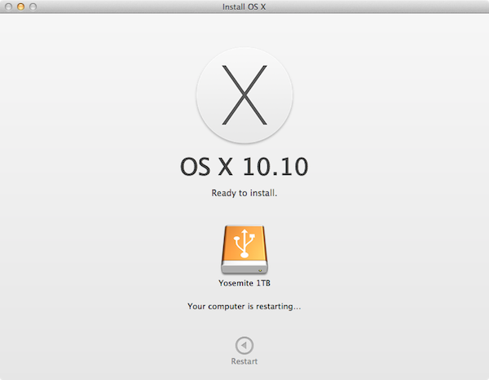Click the disabled zoom window button
Screen dimensions: 489x380
click(33, 7)
